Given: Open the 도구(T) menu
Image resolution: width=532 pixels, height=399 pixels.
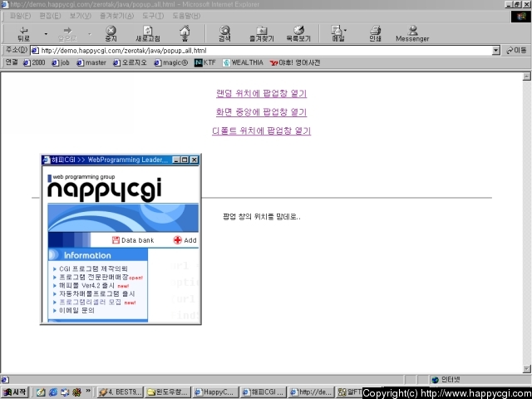Looking at the screenshot, I should (x=153, y=16).
